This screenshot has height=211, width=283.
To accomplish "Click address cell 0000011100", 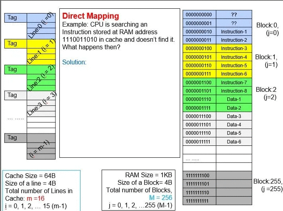I will 199,116.
